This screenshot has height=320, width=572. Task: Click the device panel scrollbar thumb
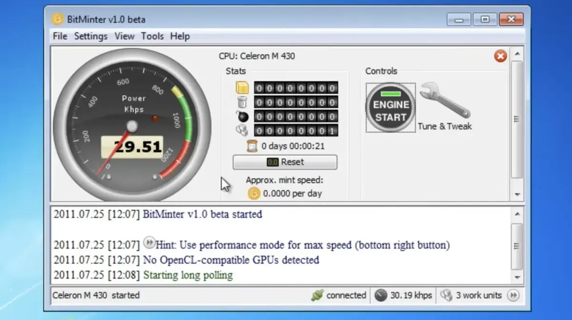pos(517,119)
